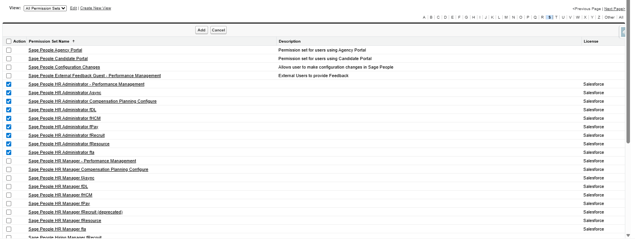Select the Other alphabet filter
Screen dimensions: 635x241
pos(609,17)
